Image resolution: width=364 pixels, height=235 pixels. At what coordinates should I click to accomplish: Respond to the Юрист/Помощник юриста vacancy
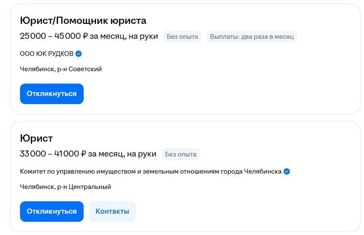52,94
